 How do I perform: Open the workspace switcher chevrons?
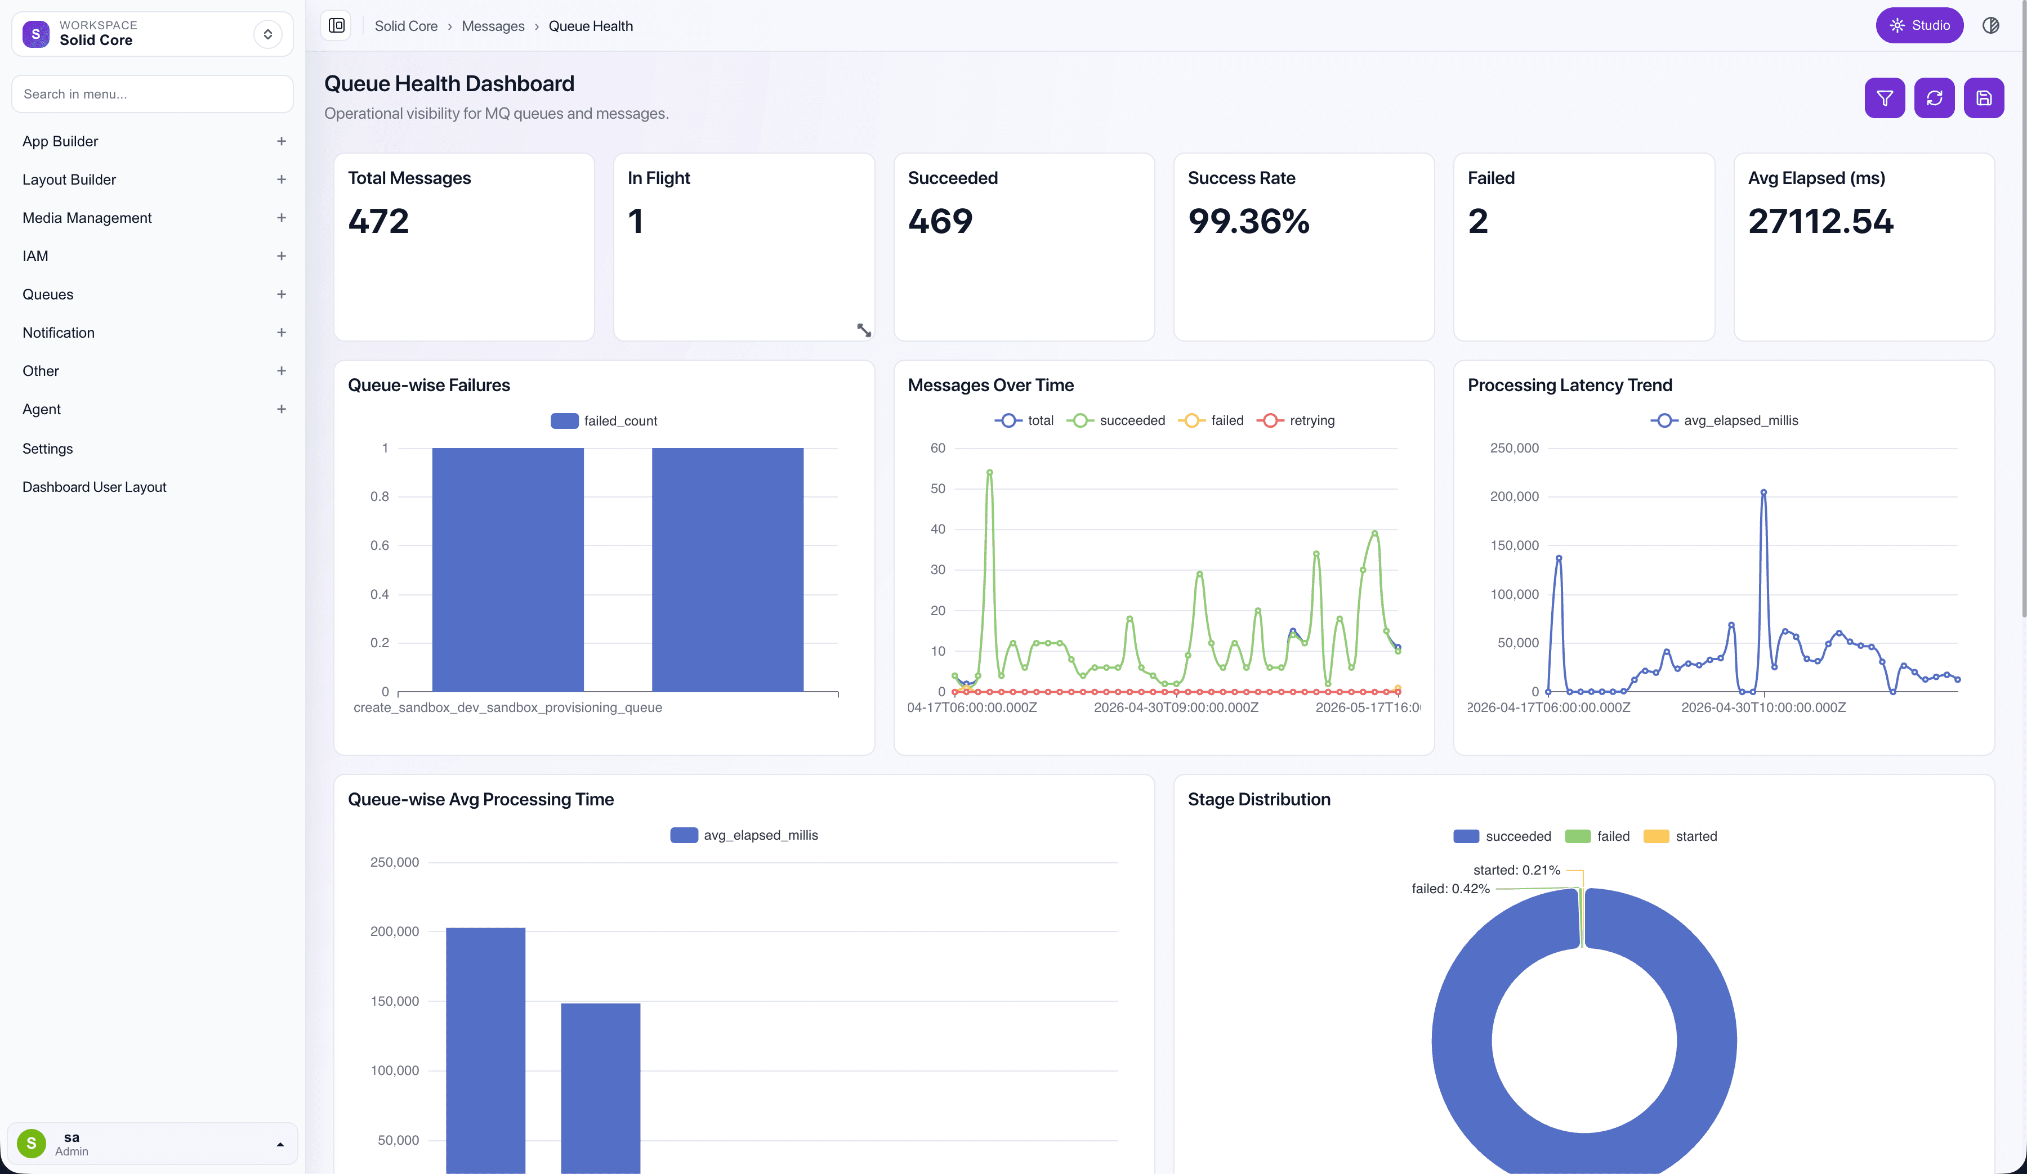click(x=268, y=34)
